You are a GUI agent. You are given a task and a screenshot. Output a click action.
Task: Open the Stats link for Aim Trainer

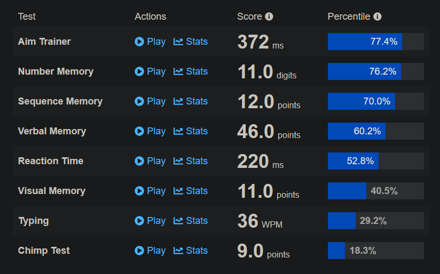click(197, 42)
